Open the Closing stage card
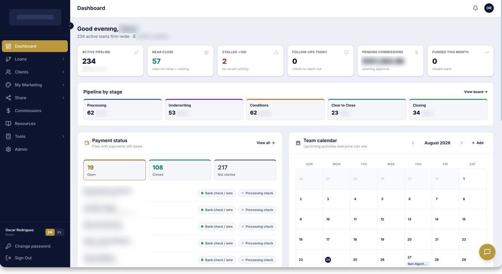 tap(448, 110)
